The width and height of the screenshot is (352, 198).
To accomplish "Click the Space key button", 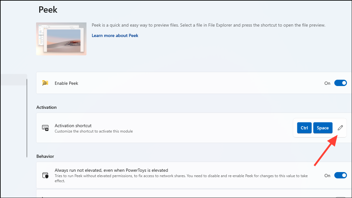I will pos(323,128).
